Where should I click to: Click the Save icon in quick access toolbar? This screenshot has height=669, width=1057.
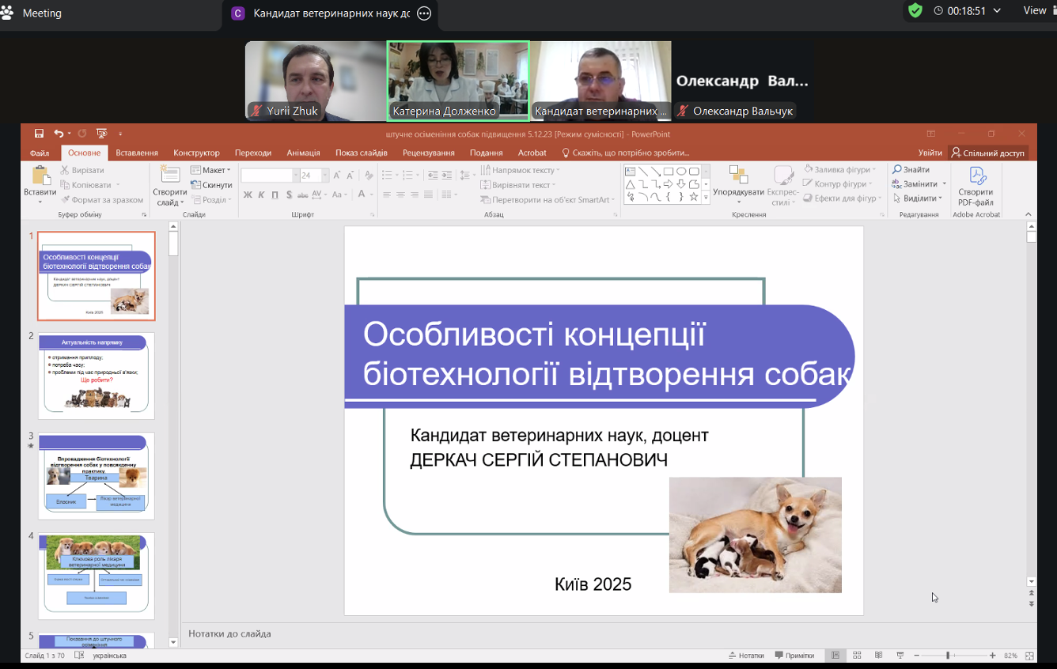[x=39, y=134]
